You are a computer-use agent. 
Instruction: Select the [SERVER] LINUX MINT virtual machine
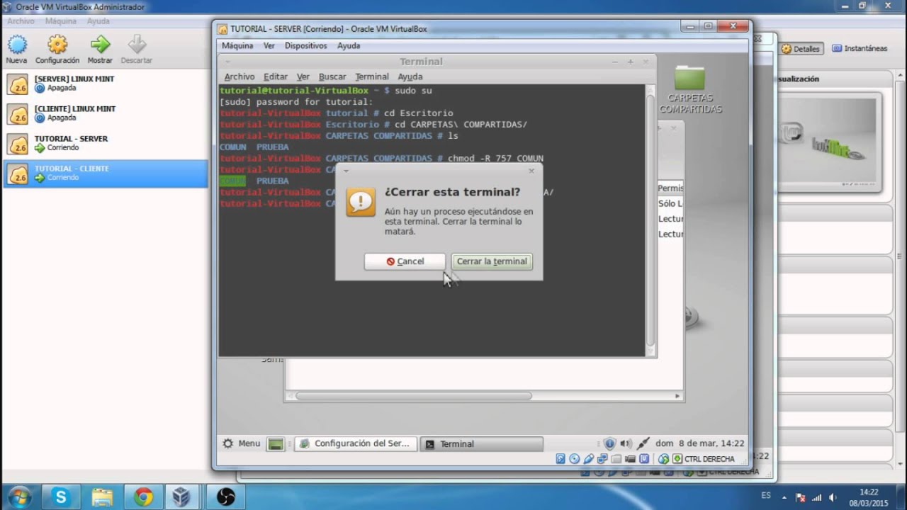105,84
